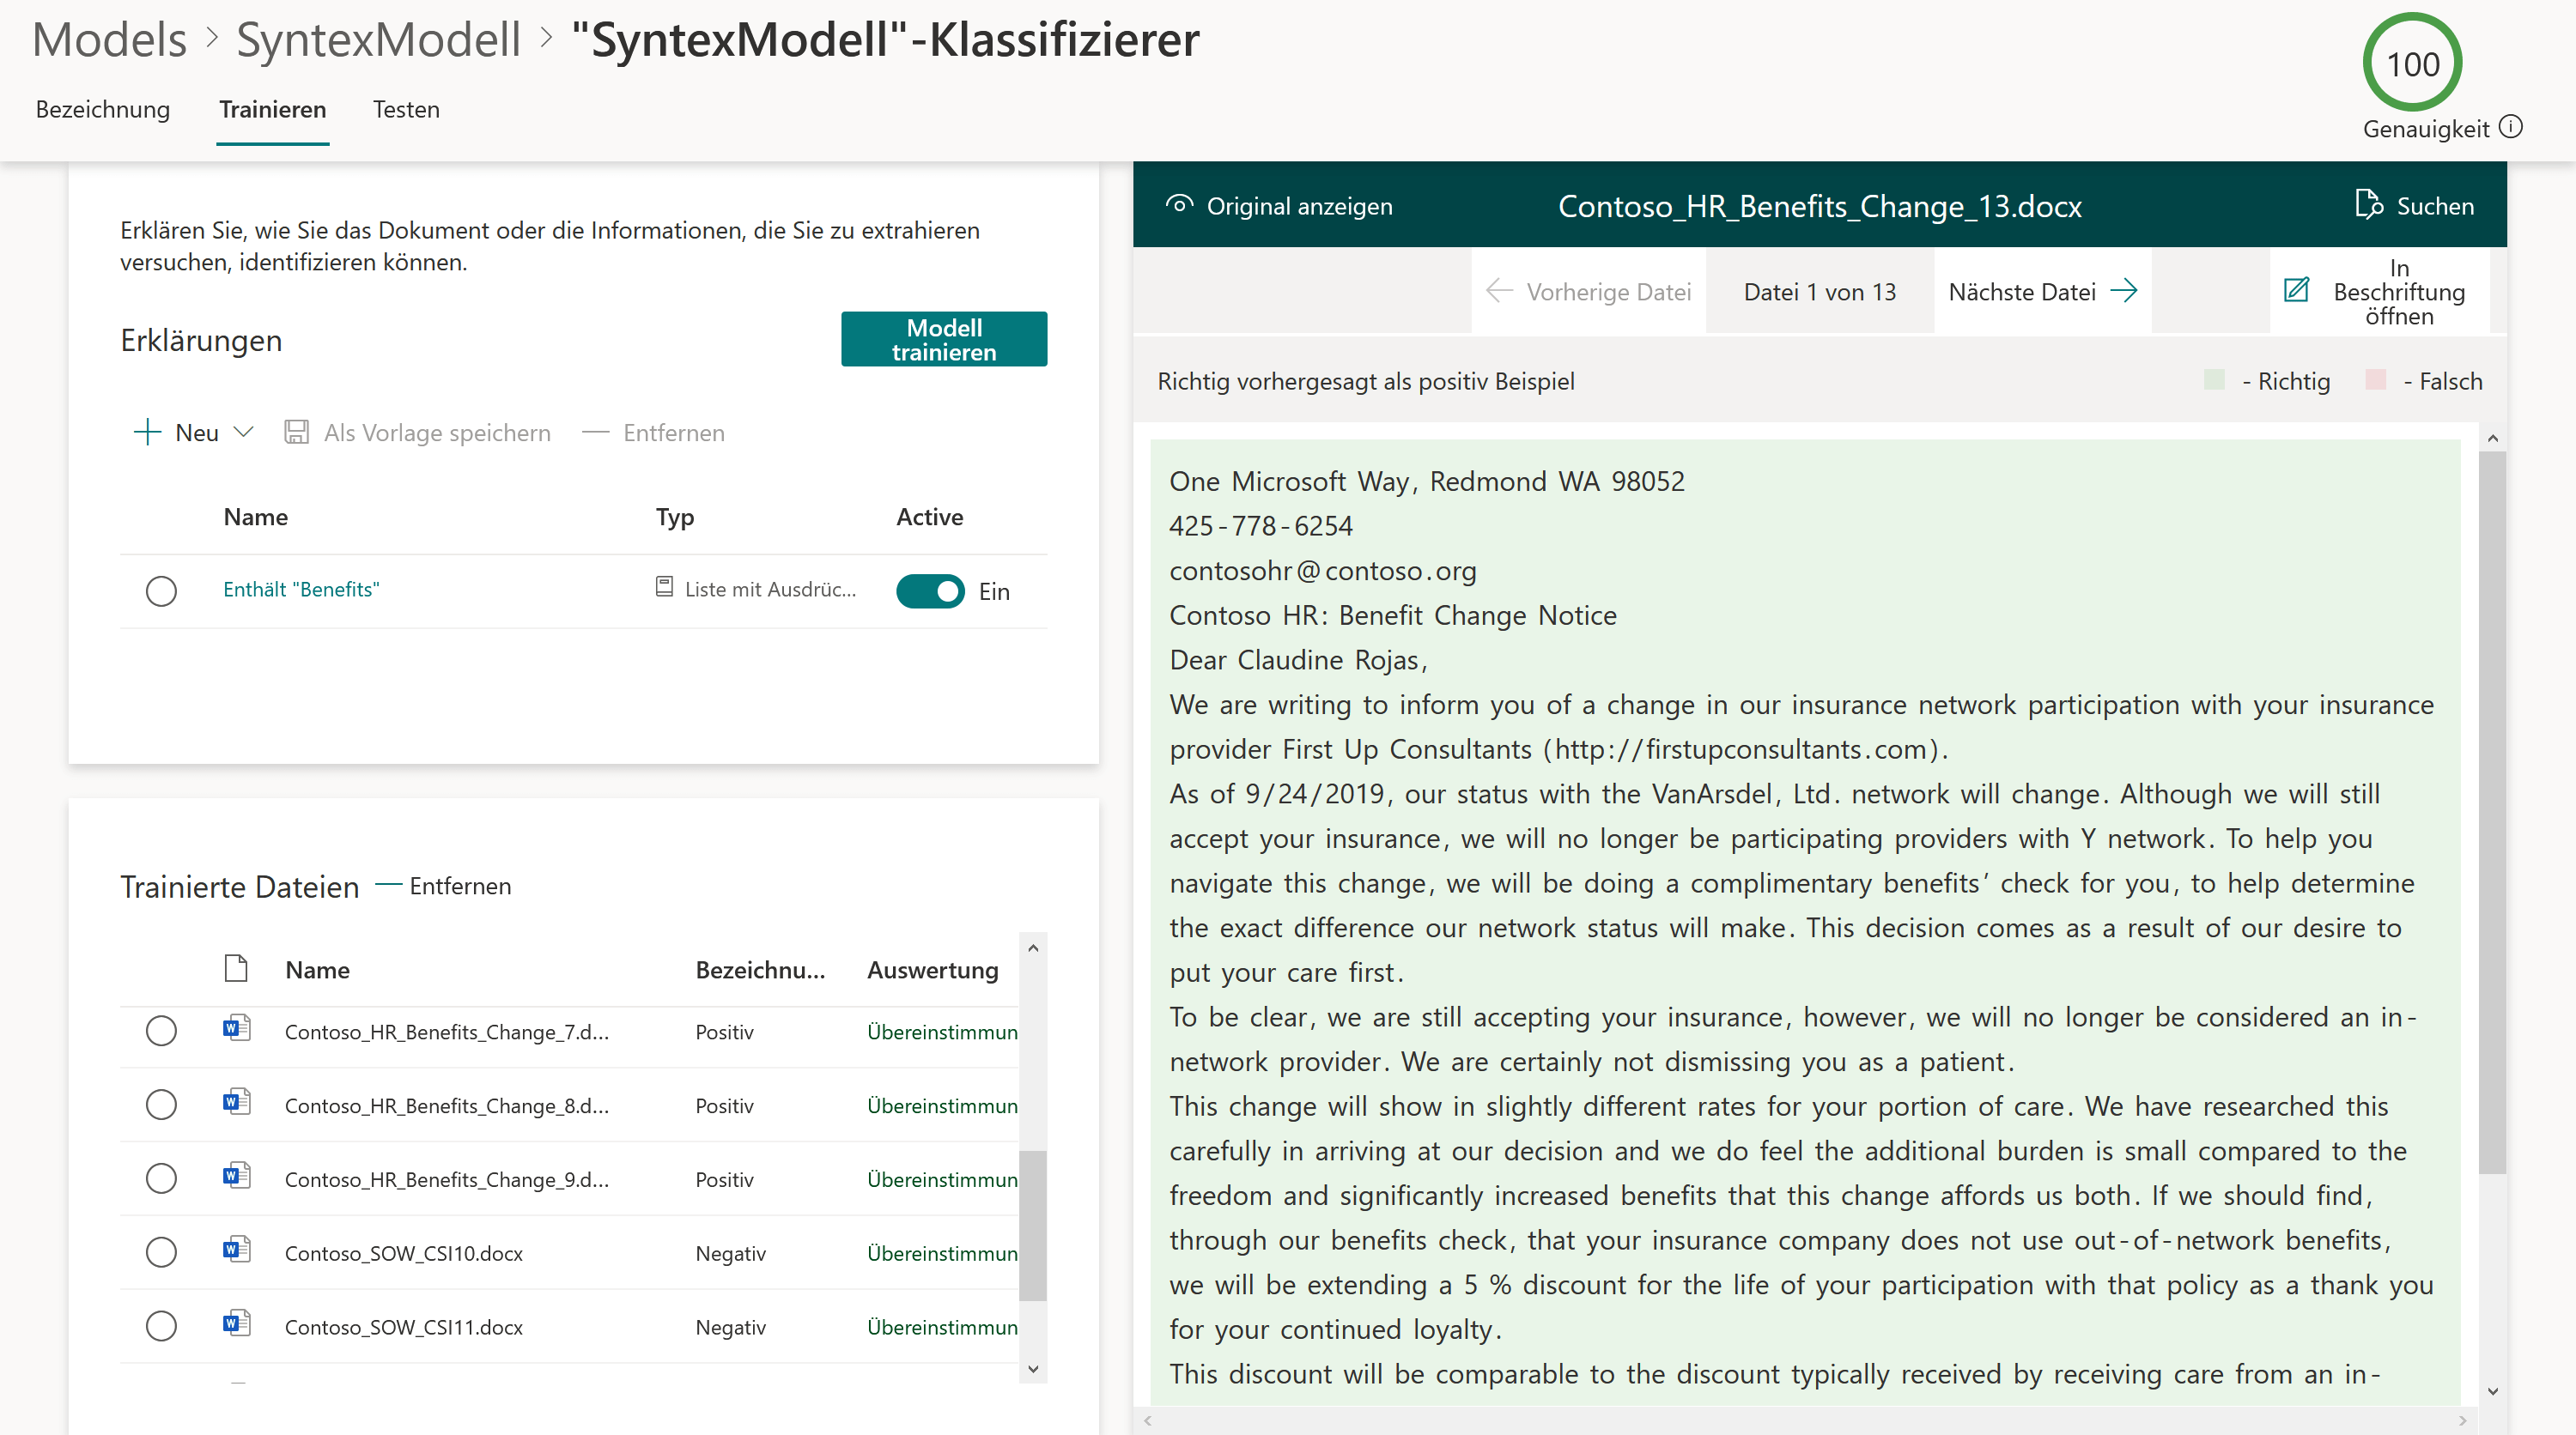The width and height of the screenshot is (2576, 1435).
Task: Click Vorherige Datei button
Action: tap(1588, 291)
